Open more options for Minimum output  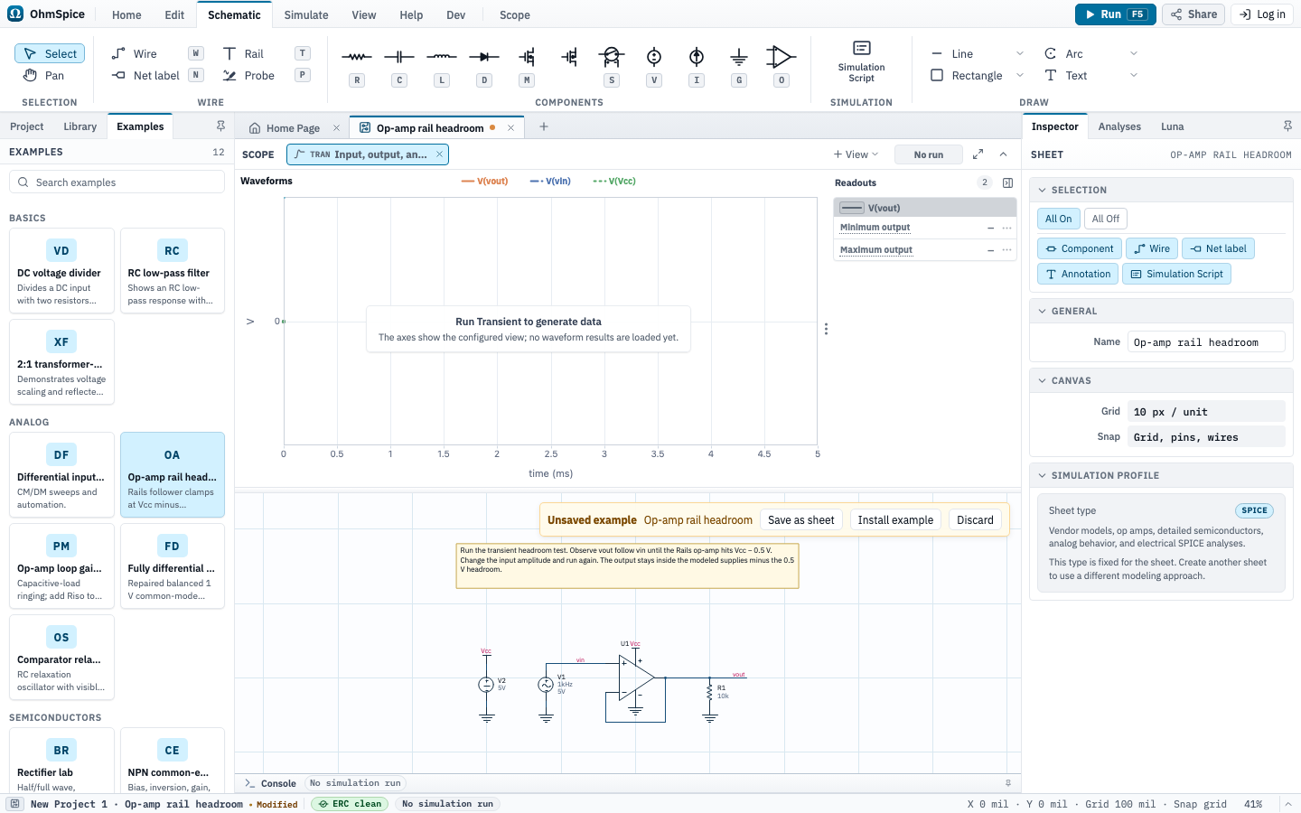[x=1006, y=228]
